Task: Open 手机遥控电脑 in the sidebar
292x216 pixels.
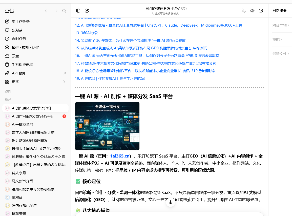Action: coord(35,65)
